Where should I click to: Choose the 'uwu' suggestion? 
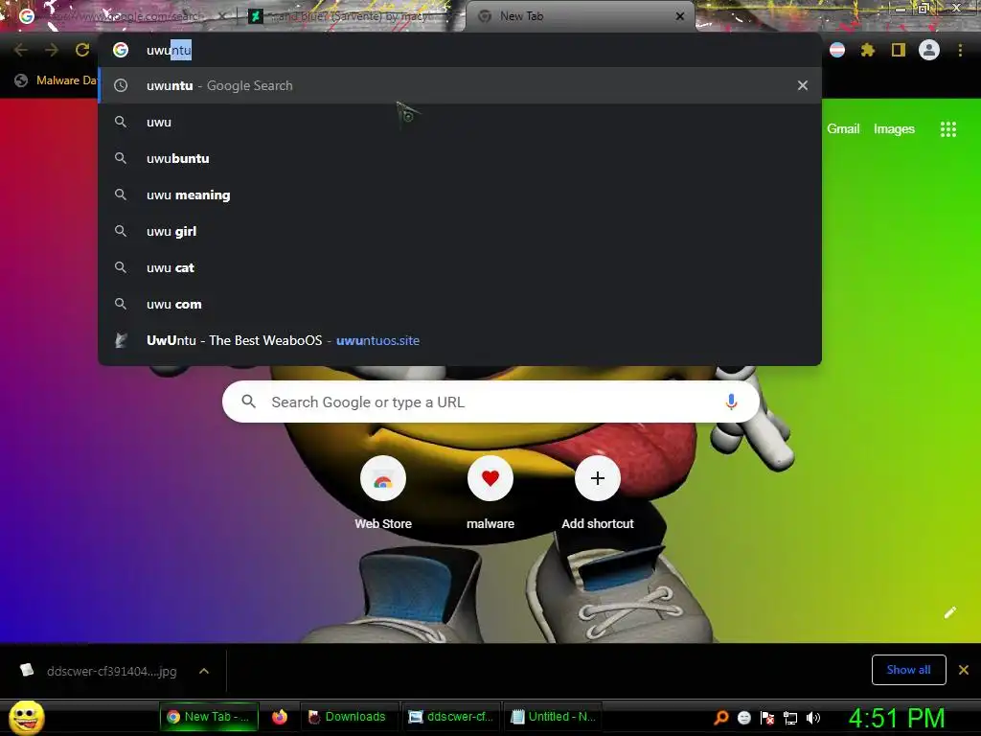[x=460, y=122]
